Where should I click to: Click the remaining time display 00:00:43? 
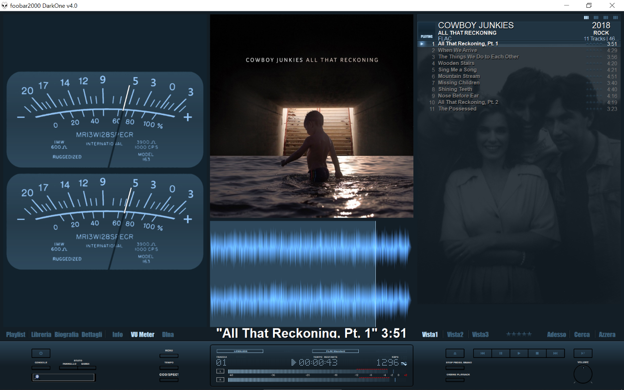(318, 363)
